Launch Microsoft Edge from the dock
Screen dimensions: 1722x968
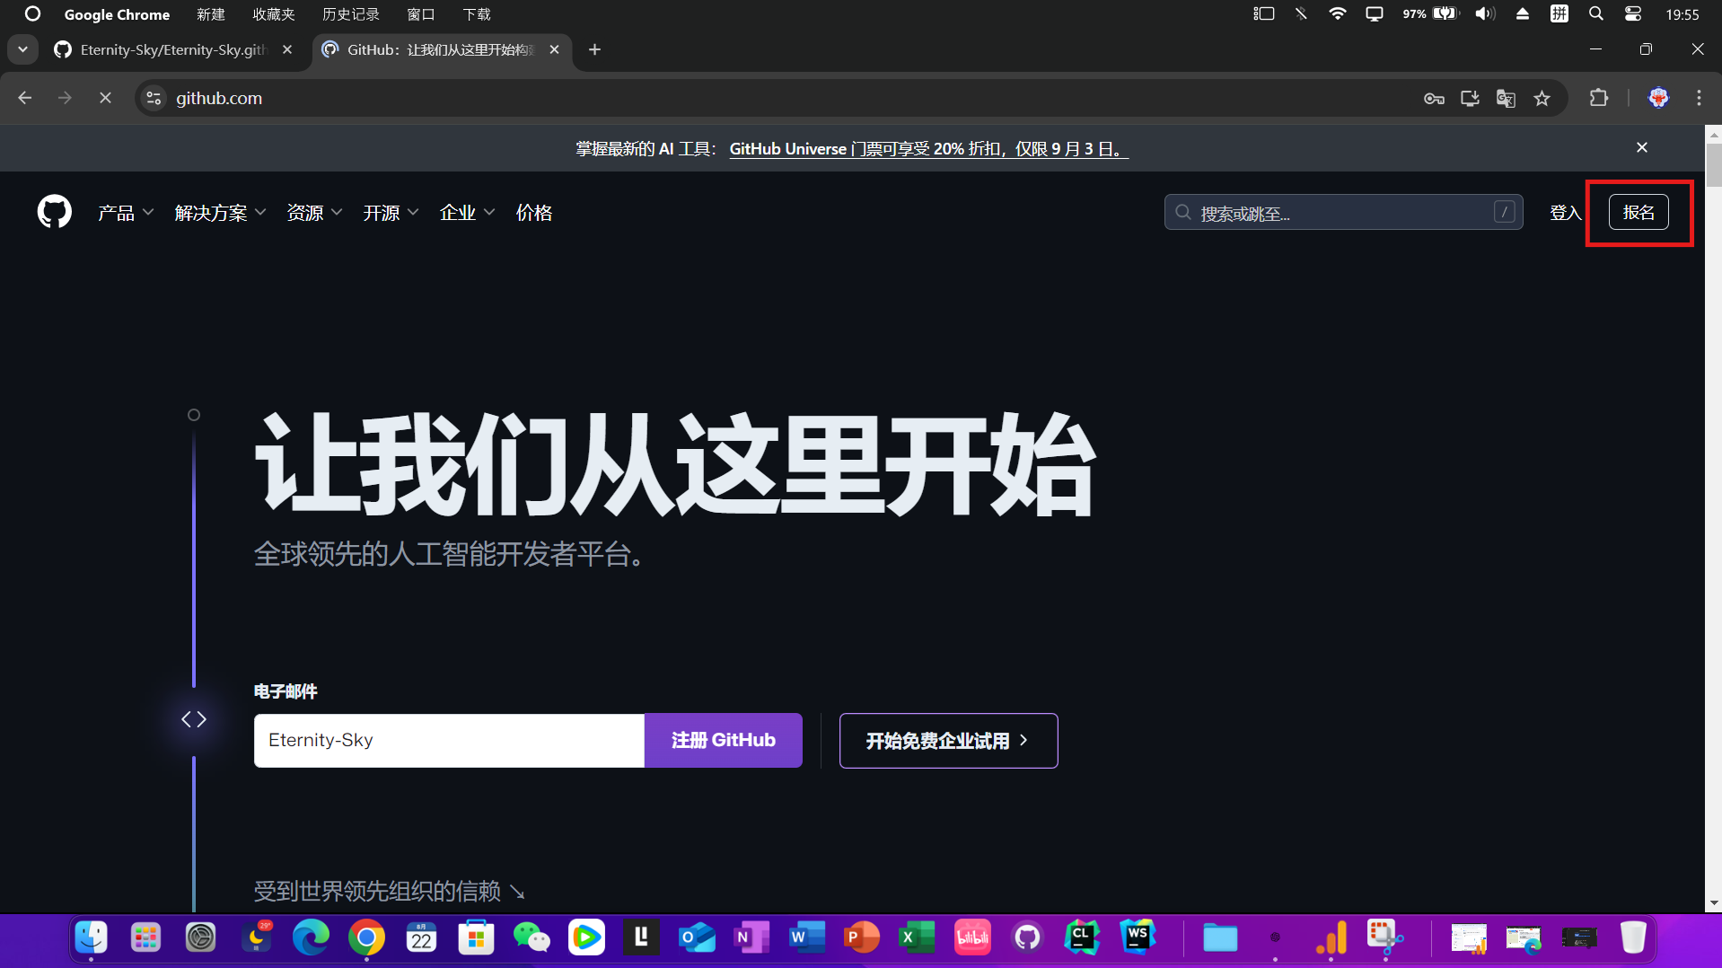coord(311,938)
